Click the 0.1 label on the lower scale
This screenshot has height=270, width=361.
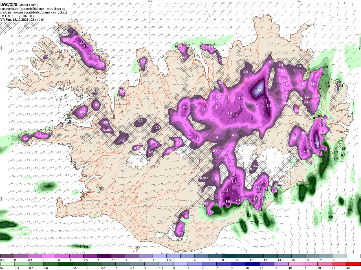click(x=2, y=268)
